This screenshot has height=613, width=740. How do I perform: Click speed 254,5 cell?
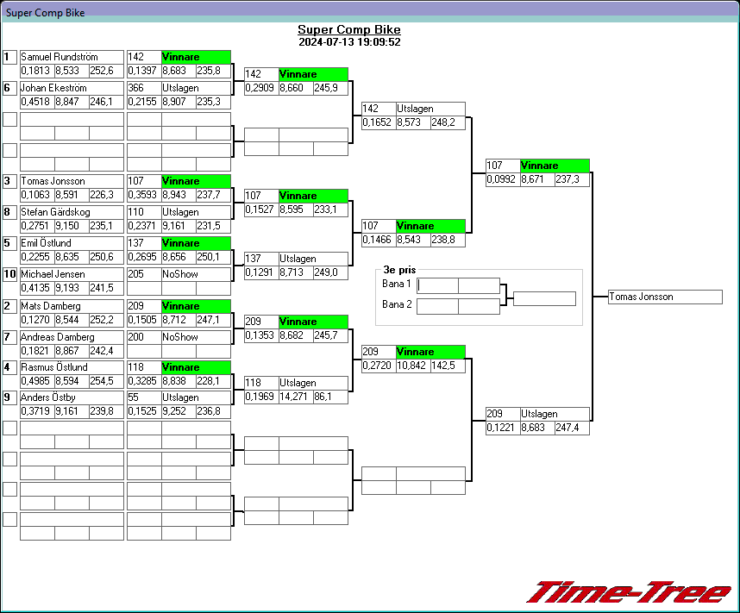point(106,381)
